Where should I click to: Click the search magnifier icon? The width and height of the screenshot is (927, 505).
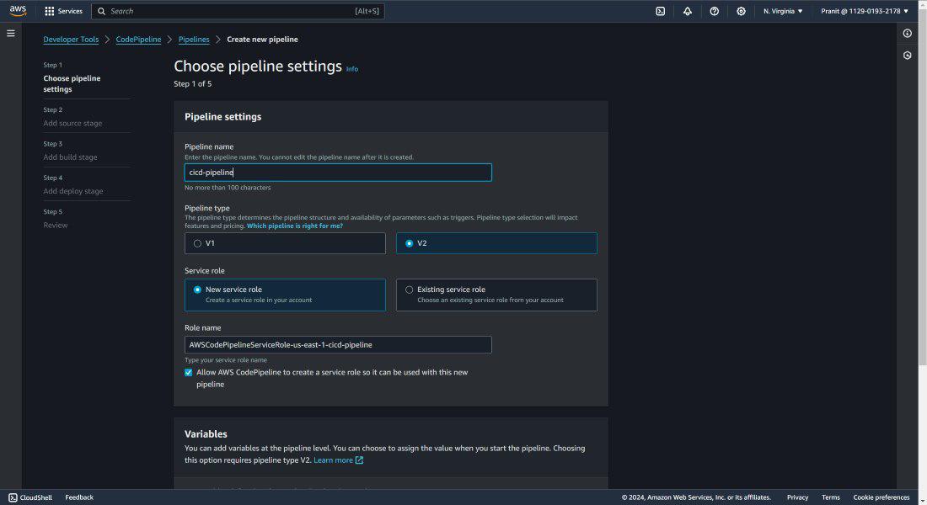102,11
